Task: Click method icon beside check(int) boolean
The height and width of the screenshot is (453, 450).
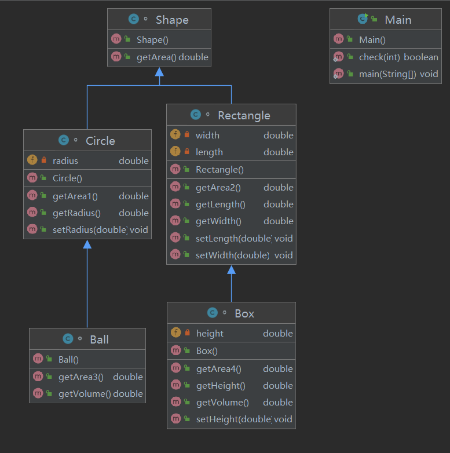Action: point(338,57)
